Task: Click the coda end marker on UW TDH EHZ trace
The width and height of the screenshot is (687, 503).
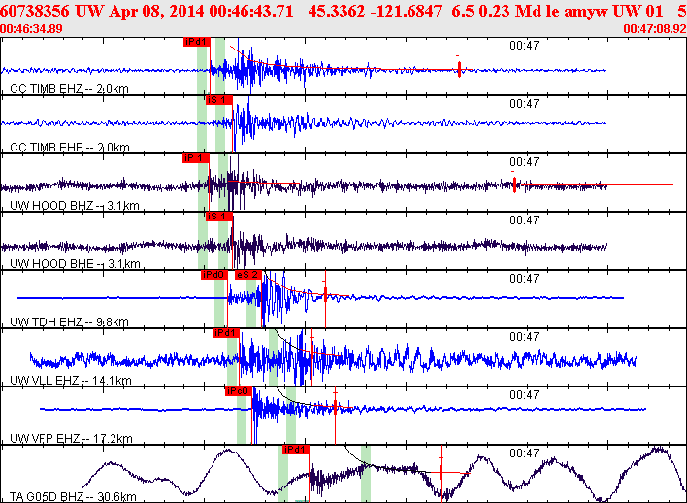Action: tap(325, 294)
